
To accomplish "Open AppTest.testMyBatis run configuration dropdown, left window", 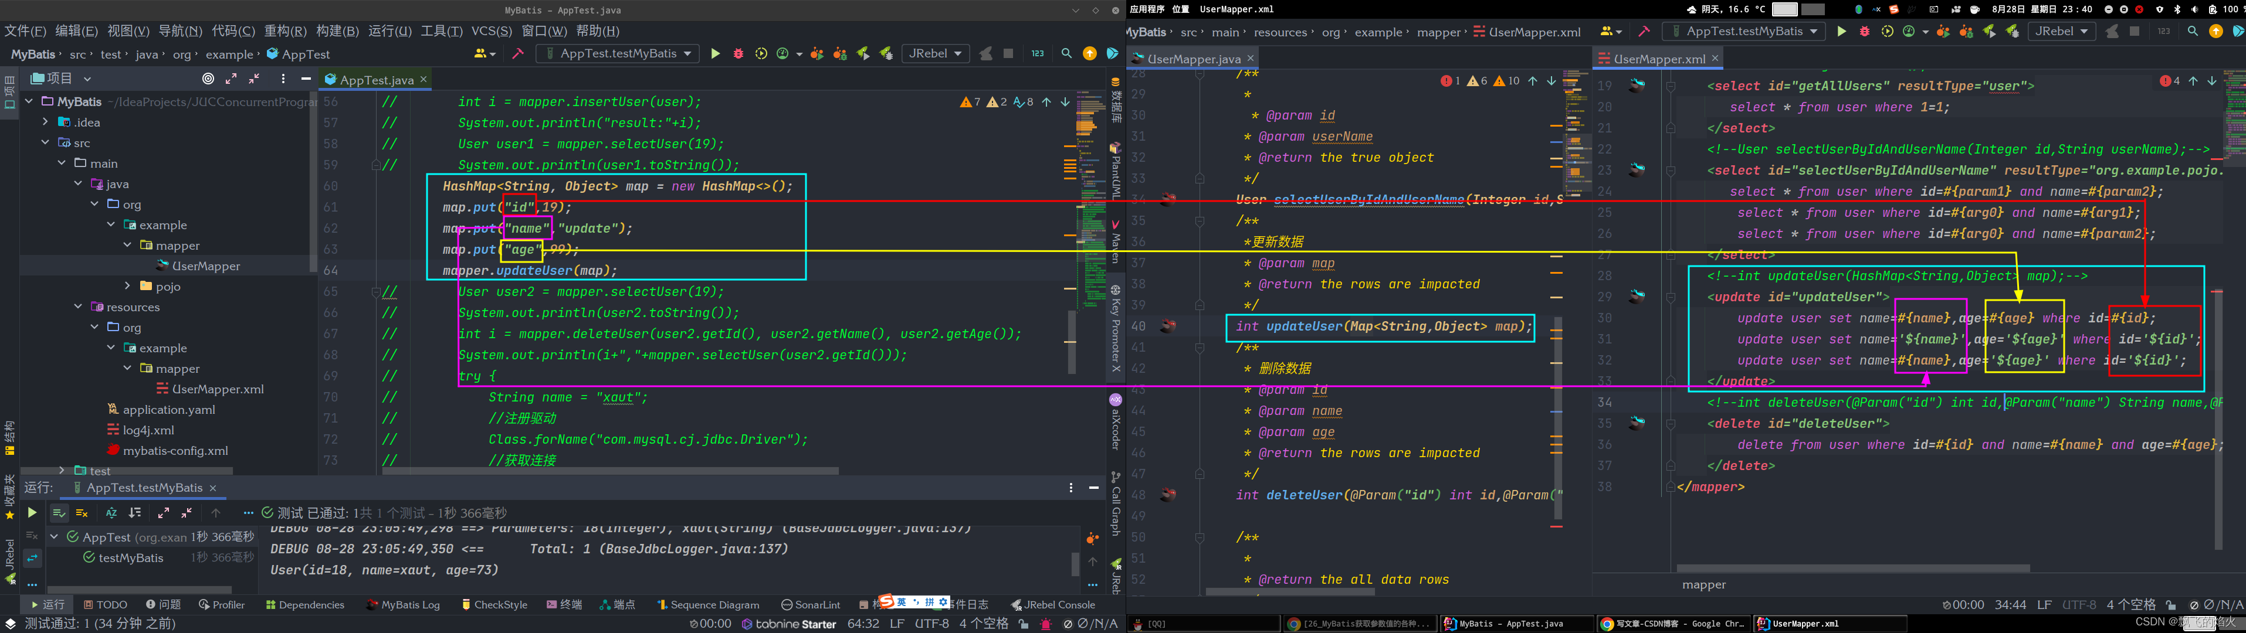I will click(618, 54).
